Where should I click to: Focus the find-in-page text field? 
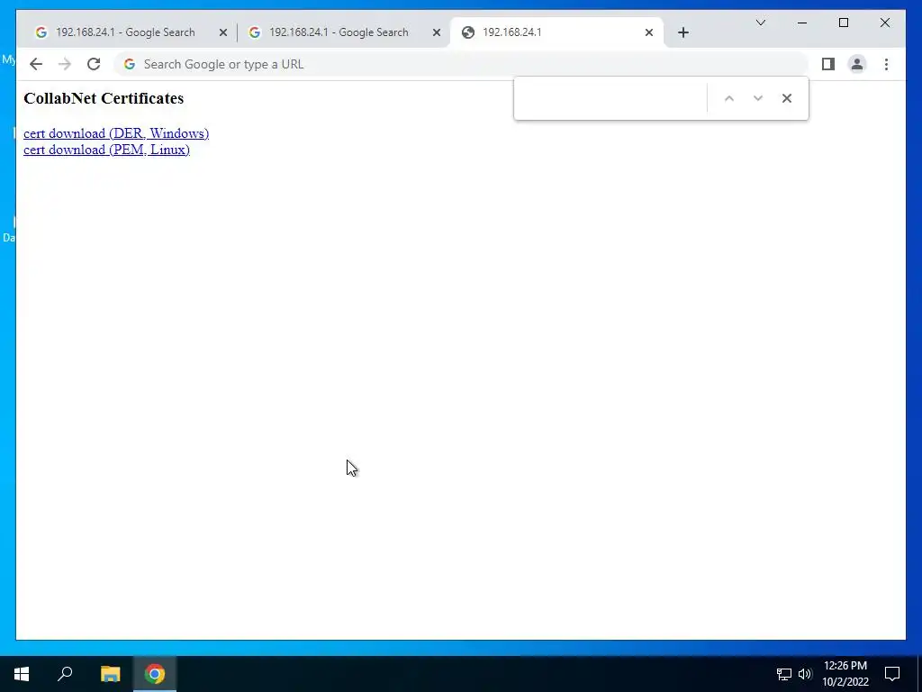pos(611,98)
